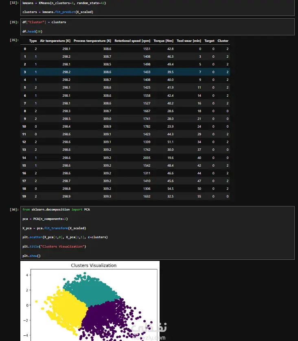Select the highlighted row with index 3
The height and width of the screenshot is (341, 298).
click(x=125, y=72)
